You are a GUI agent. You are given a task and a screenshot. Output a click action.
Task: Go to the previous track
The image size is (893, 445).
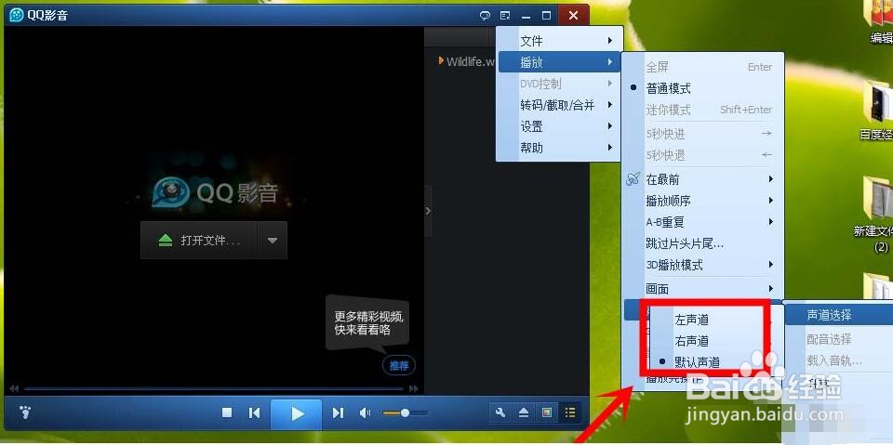[x=255, y=412]
